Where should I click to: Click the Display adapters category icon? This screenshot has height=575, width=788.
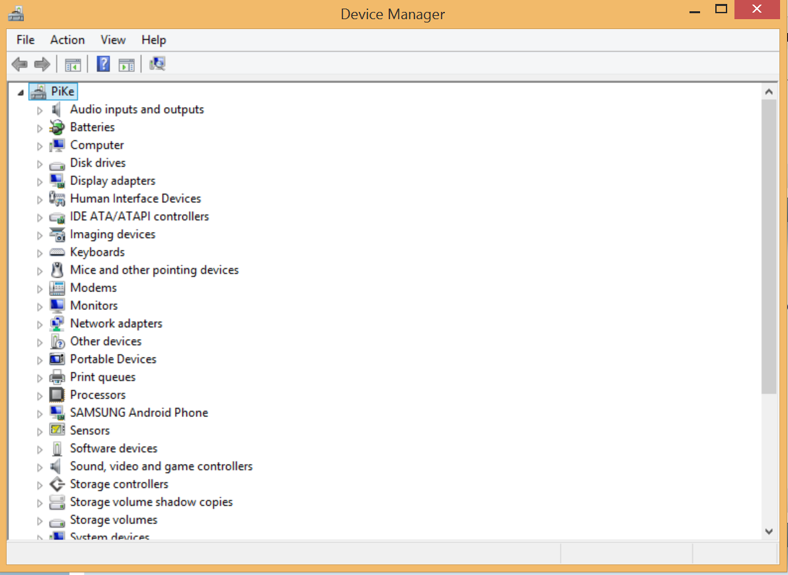tap(57, 181)
